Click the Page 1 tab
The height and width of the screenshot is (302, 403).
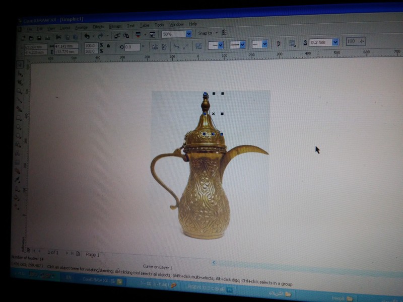(93, 255)
